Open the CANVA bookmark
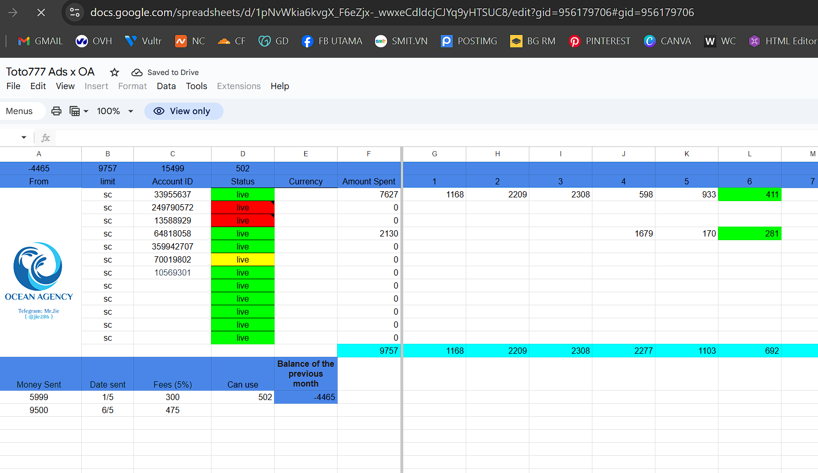 coord(667,41)
